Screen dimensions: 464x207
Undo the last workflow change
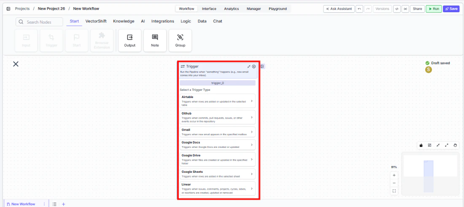pos(359,9)
